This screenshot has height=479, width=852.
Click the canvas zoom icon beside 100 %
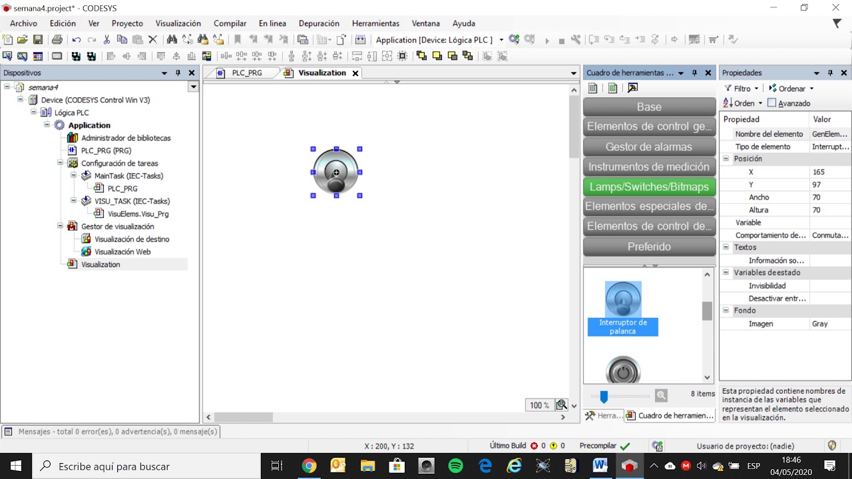point(562,405)
